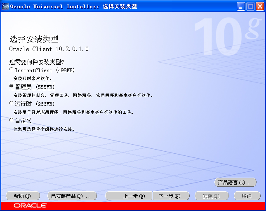Close the Oracle Universal Installer window
Screen dimensions: 266x211
pyautogui.click(x=260, y=7)
